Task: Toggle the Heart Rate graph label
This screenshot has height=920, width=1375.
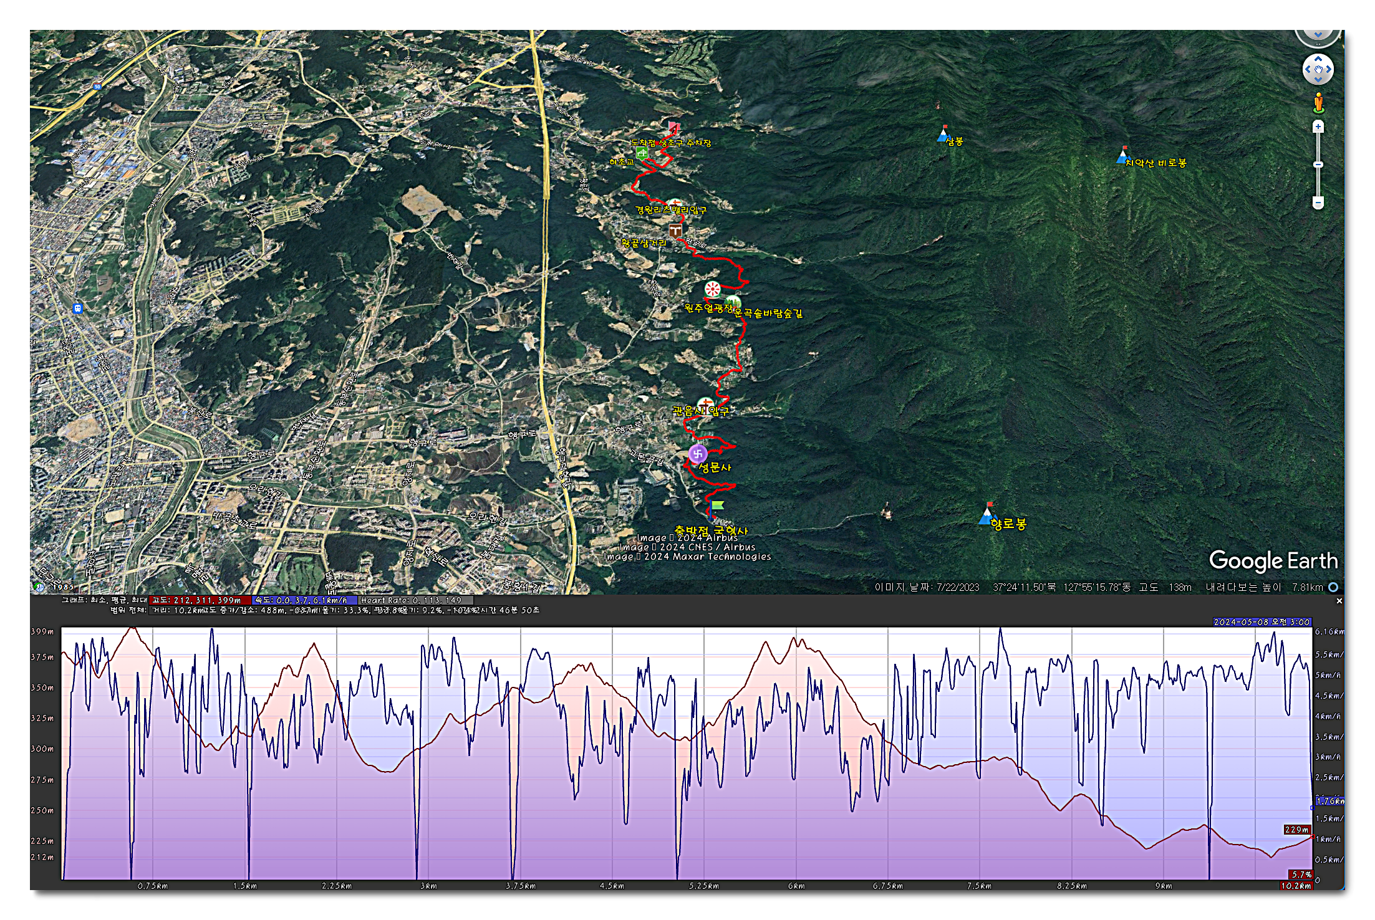Action: [415, 601]
